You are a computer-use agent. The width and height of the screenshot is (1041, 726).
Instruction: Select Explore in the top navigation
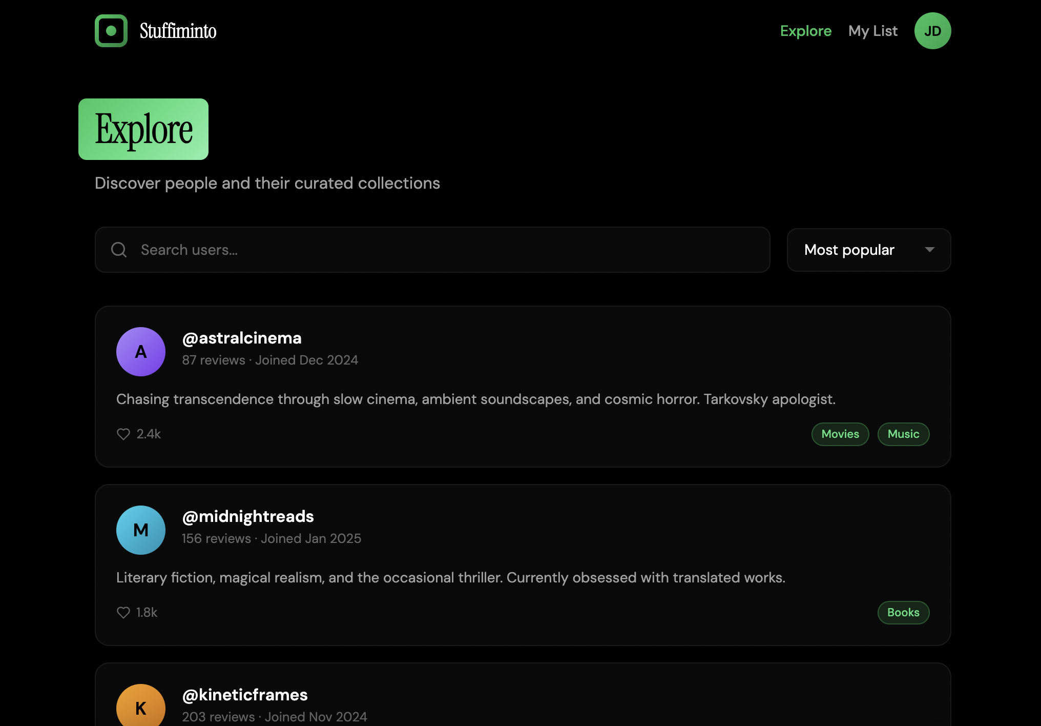(x=805, y=31)
